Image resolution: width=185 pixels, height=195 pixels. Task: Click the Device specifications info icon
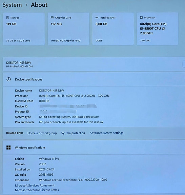[x=8, y=79]
